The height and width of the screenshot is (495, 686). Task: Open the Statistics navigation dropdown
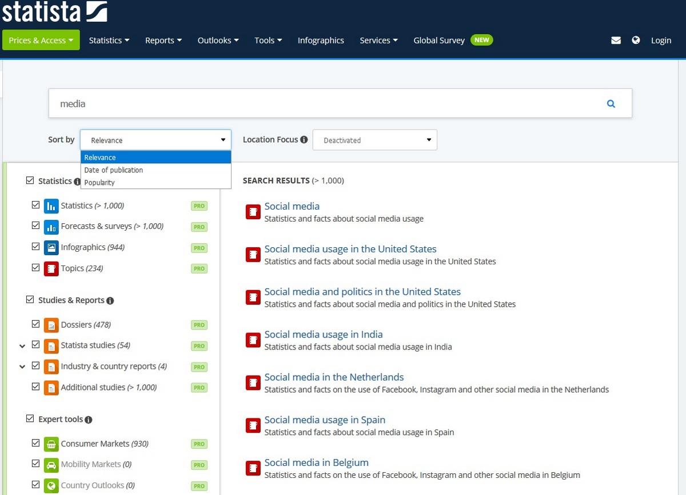[x=109, y=40]
